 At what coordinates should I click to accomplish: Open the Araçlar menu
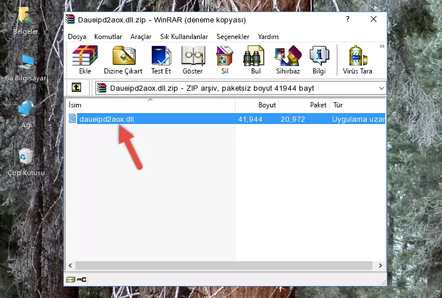tap(141, 37)
